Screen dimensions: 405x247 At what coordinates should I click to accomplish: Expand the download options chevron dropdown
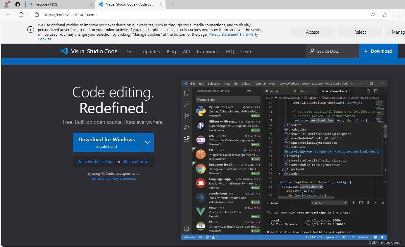pyautogui.click(x=147, y=142)
